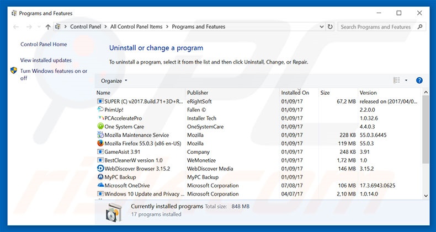Select the PrimUp! entry
This screenshot has height=232, width=436.
(259, 110)
